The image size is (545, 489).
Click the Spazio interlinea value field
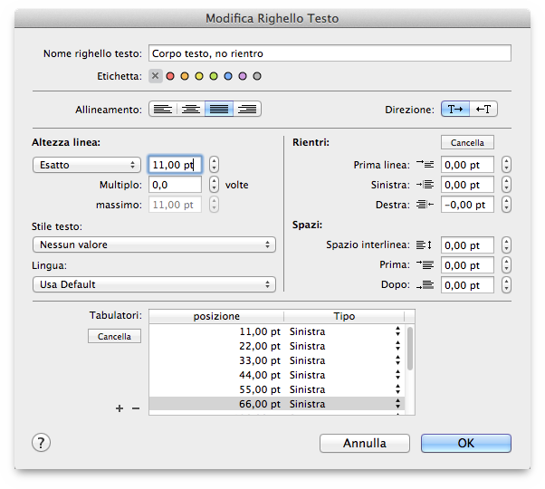[467, 245]
